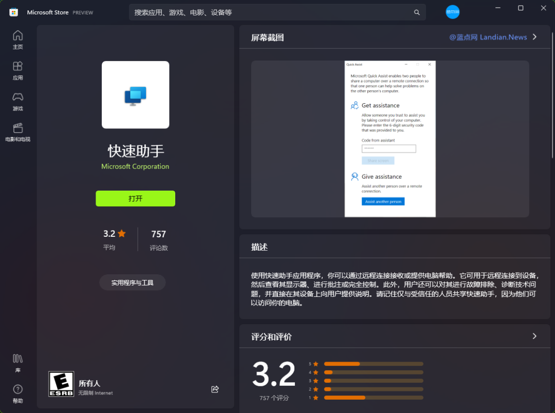Open Microsoft Corporation publisher link
Screen dimensions: 555x413
tap(135, 166)
